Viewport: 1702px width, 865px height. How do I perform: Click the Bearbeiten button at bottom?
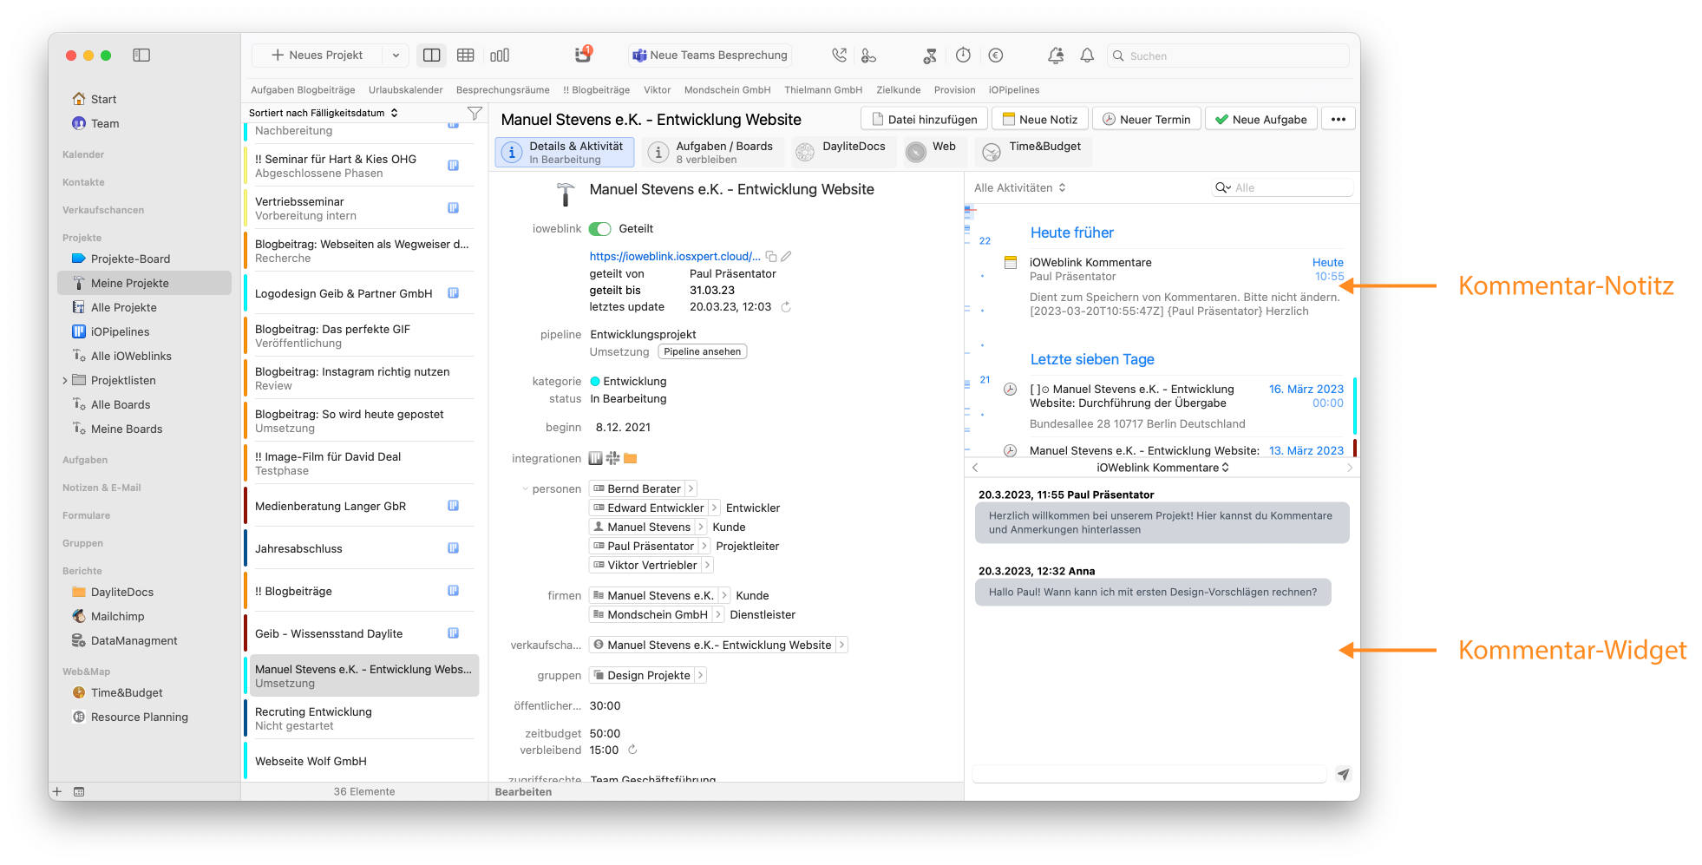(523, 791)
